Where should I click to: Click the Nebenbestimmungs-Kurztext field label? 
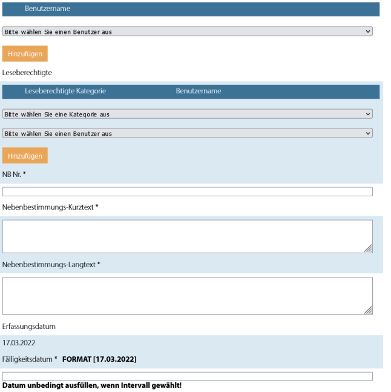pos(48,207)
